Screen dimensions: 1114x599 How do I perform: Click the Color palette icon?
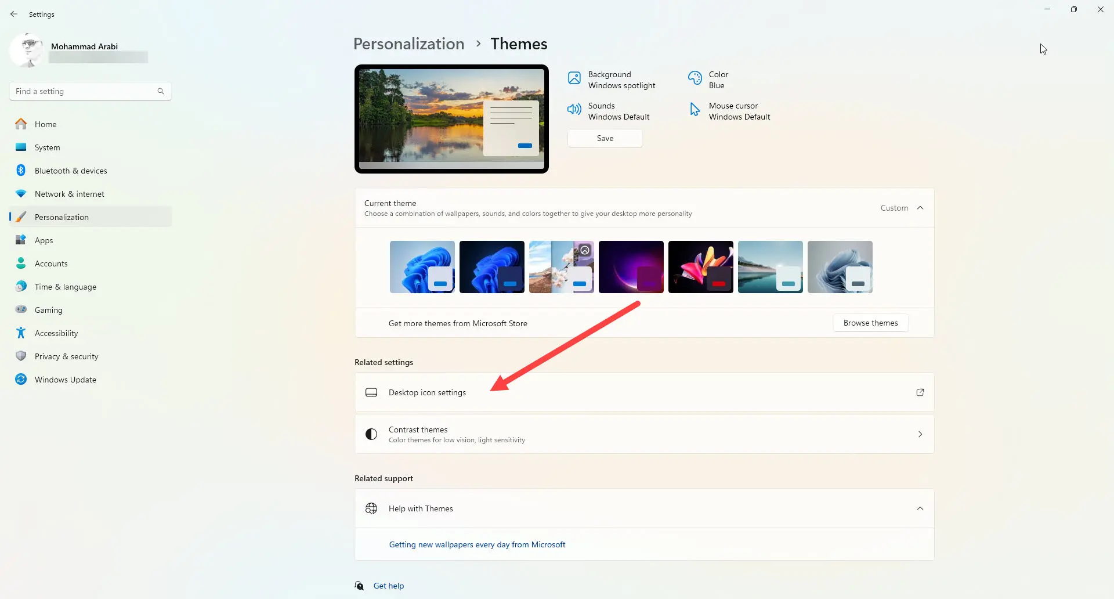(x=695, y=78)
